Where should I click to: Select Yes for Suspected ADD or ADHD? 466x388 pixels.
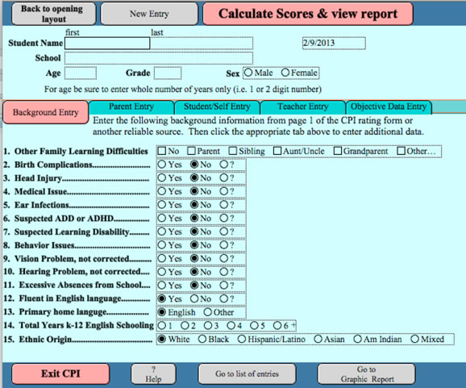162,218
